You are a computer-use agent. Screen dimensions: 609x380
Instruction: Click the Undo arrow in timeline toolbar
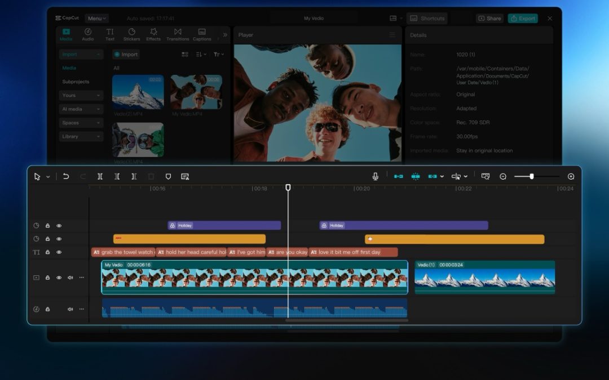click(66, 176)
